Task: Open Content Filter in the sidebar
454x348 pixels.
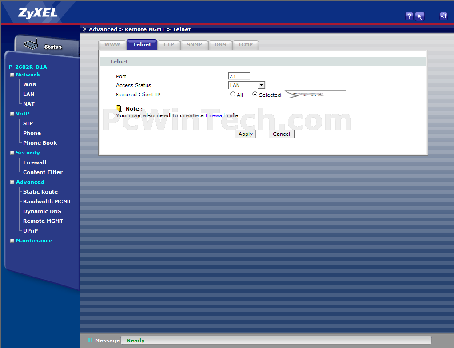Action: (x=43, y=172)
